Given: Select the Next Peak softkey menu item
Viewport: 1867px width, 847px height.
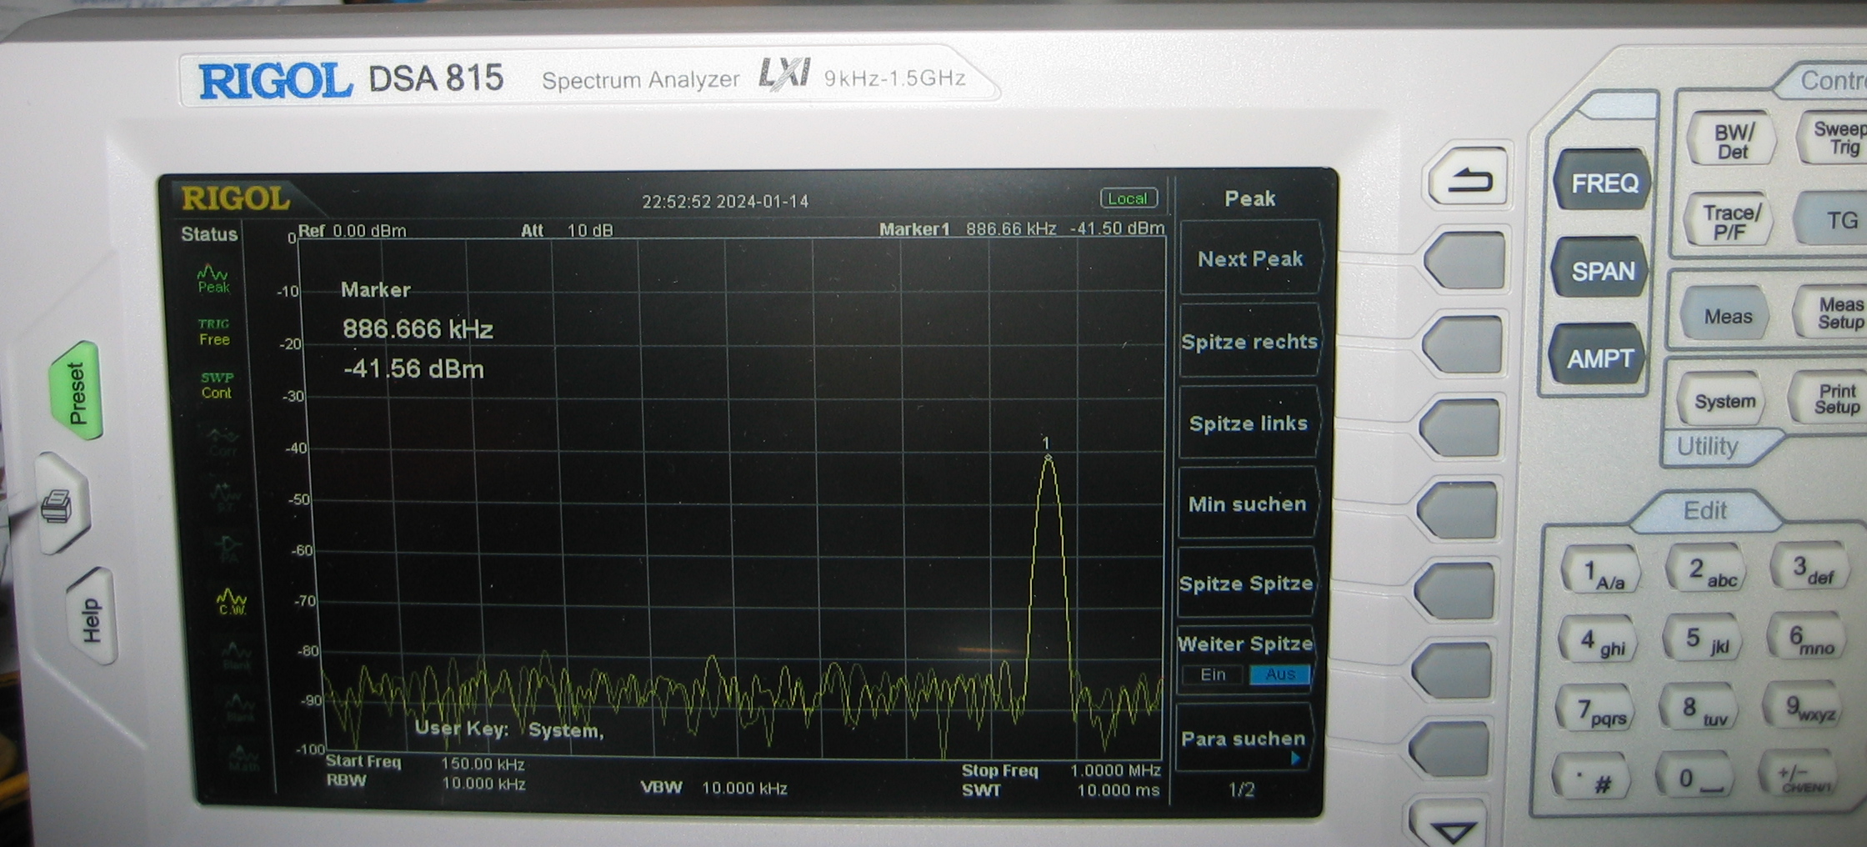Looking at the screenshot, I should point(1249,259).
